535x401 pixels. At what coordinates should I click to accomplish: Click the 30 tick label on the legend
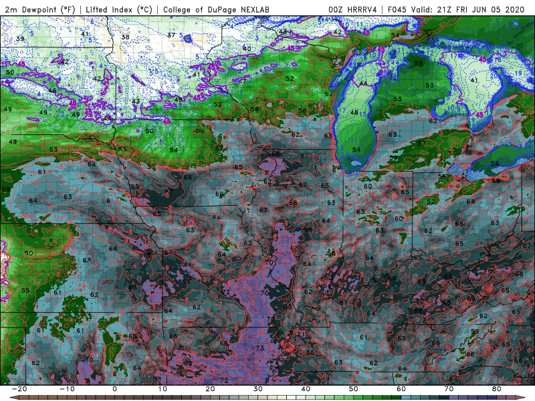258,389
